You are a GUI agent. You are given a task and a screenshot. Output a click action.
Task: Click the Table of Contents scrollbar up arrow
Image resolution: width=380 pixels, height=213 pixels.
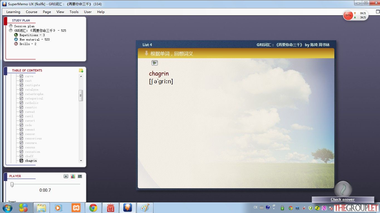[x=81, y=76]
